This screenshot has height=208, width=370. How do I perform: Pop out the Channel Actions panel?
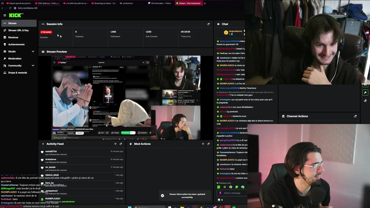click(355, 116)
